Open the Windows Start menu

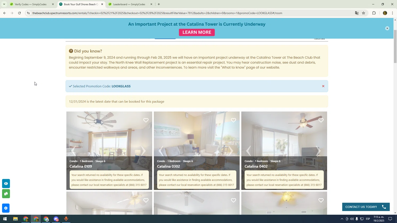coord(5,219)
